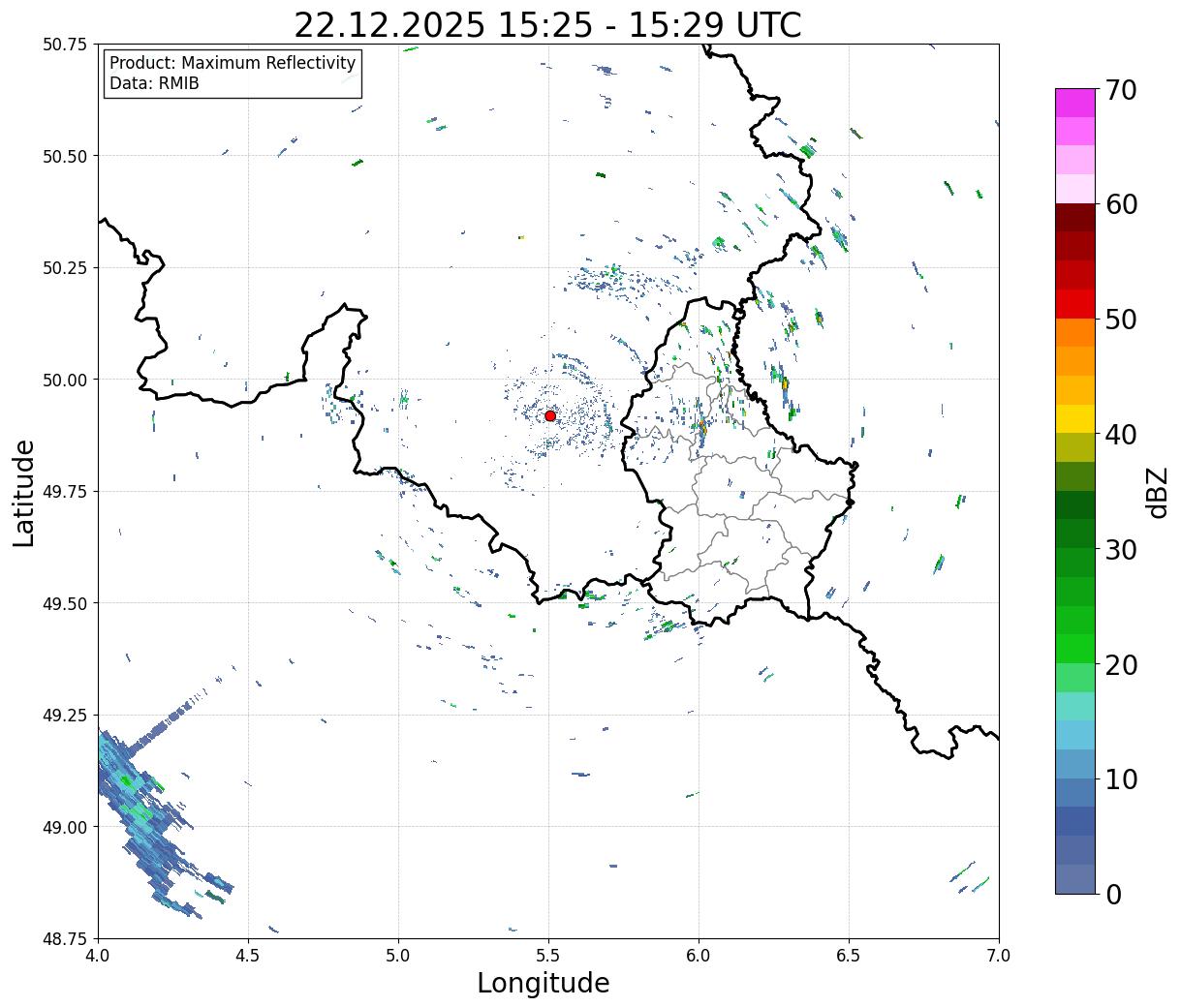Pick the dark green swatch just above 30 dBZ
Image resolution: width=1181 pixels, height=1007 pixels.
[1075, 534]
